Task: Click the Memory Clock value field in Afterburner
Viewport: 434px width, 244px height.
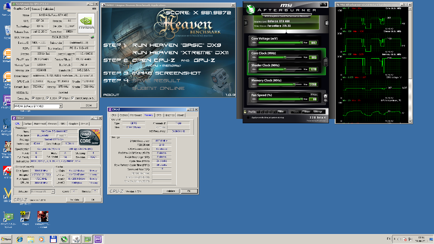Action: click(313, 85)
